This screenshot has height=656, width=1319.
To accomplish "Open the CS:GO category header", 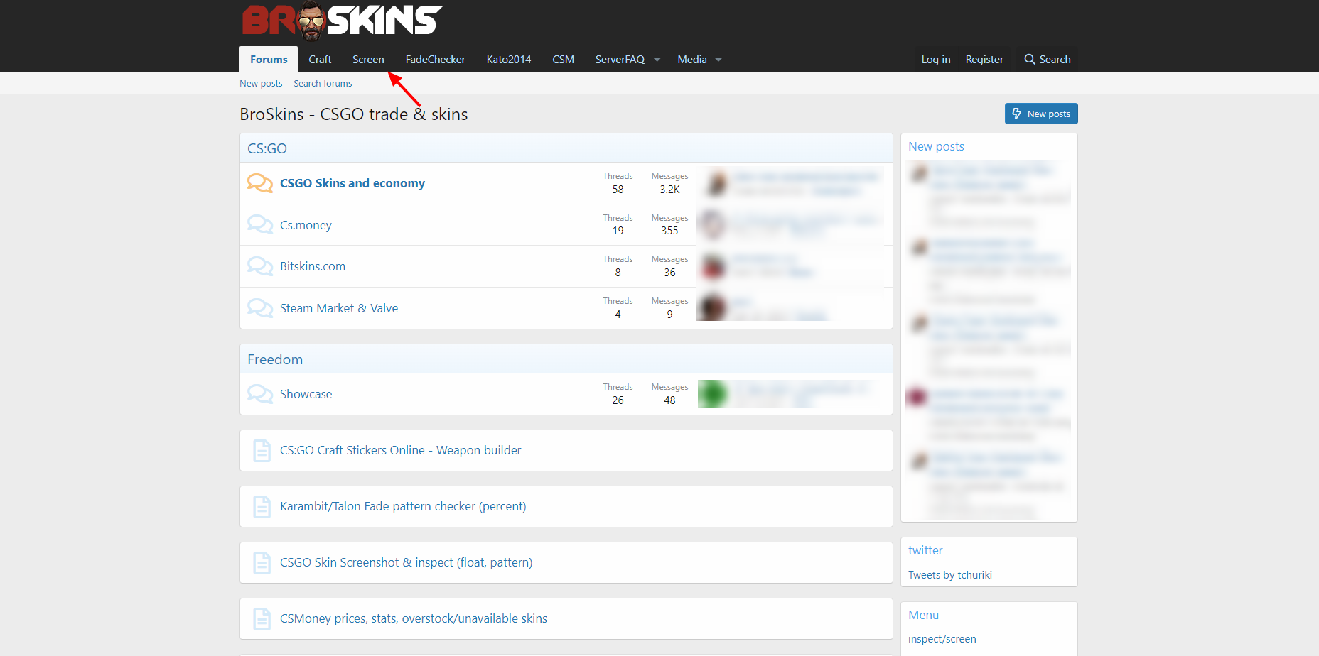I will (x=267, y=148).
